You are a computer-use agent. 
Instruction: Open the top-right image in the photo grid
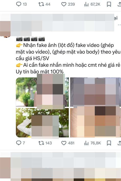(x=95, y=92)
